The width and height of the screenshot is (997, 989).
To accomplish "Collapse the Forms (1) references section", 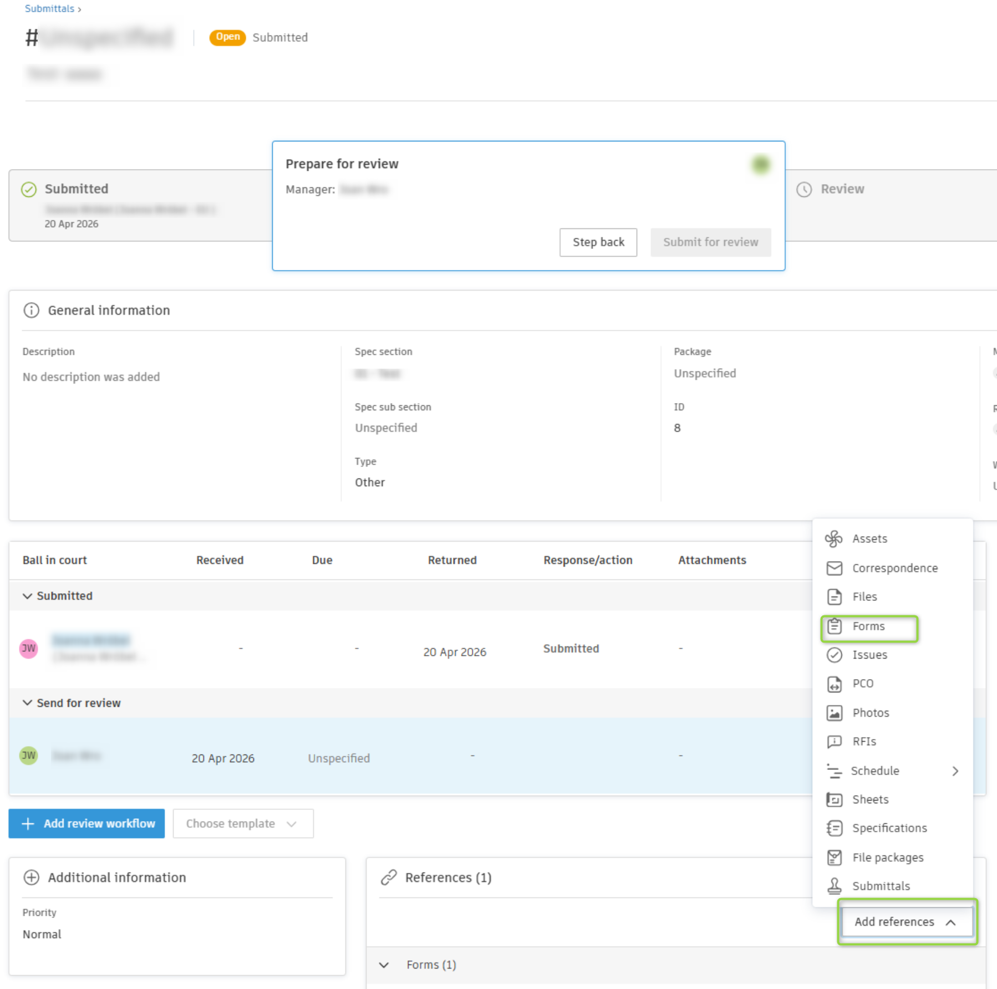I will pos(384,965).
